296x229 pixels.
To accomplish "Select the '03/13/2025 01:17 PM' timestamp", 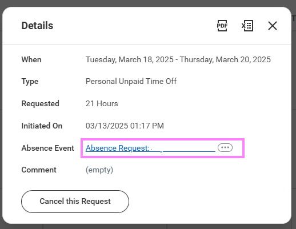I will (x=125, y=126).
